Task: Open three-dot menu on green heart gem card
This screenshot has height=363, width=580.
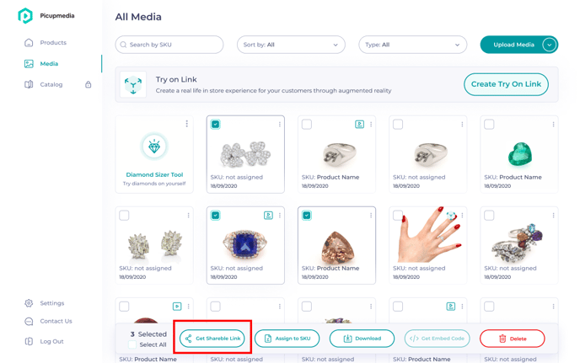Action: (553, 125)
